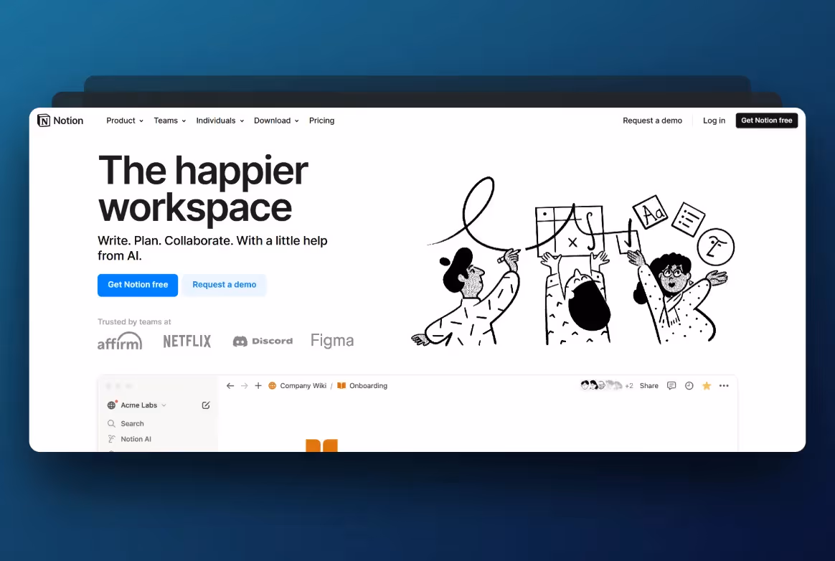
Task: Open the Product dropdown menu
Action: coord(125,121)
